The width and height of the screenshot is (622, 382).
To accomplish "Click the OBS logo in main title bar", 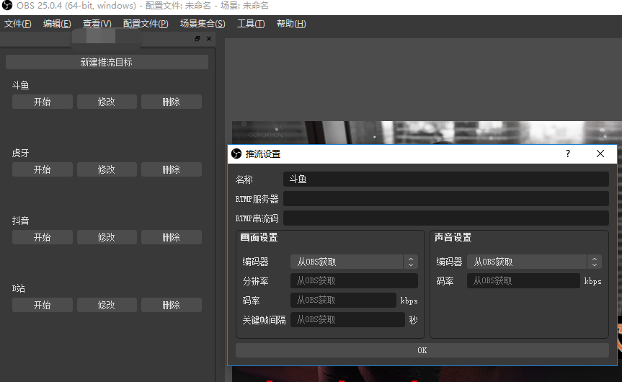I will pos(7,6).
